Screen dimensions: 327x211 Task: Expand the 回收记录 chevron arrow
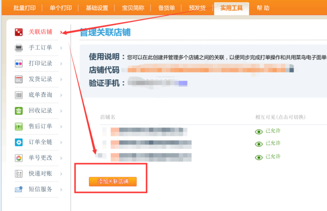(x=61, y=111)
